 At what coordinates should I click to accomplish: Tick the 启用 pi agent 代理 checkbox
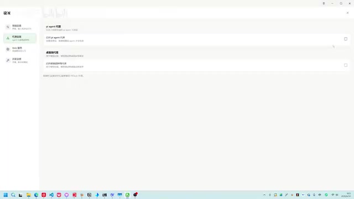345,39
